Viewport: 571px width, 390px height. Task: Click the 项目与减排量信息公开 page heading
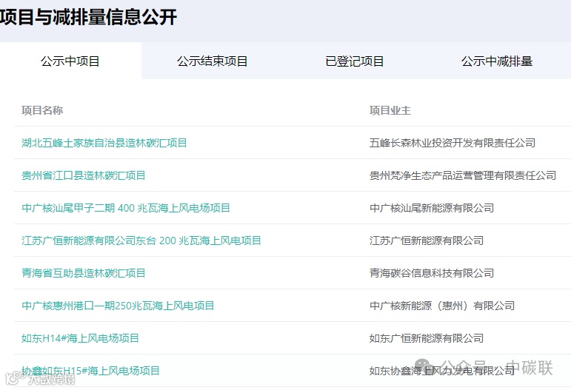coord(88,17)
